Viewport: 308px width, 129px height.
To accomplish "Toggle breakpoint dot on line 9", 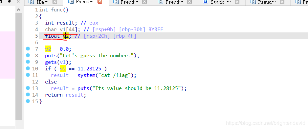I will [28, 62].
